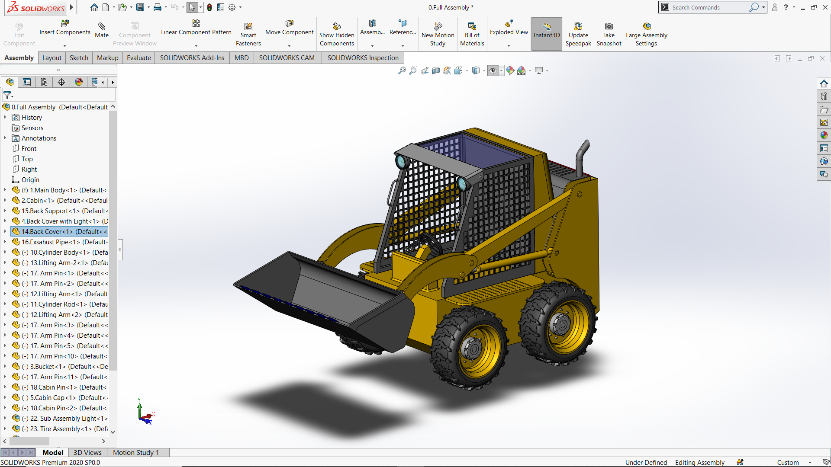Image resolution: width=831 pixels, height=467 pixels.
Task: Open Bill of Materials
Action: (472, 34)
